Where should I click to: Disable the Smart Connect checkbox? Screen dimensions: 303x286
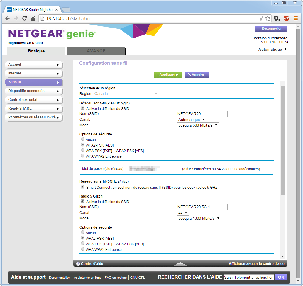(x=82, y=187)
